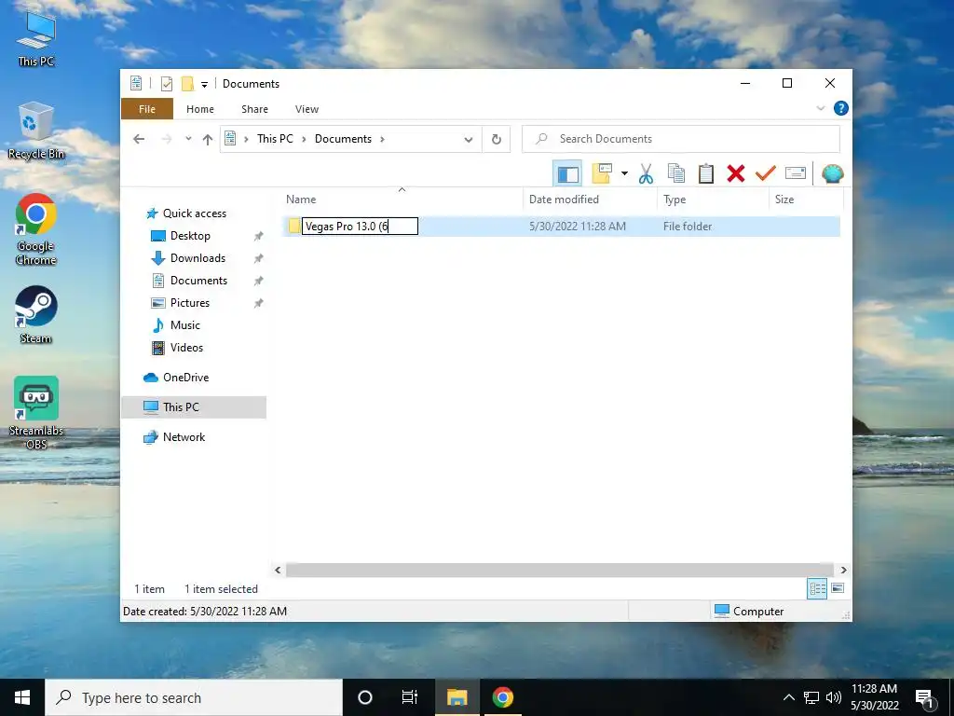Viewport: 954px width, 716px height.
Task: Click This PC in the address bar
Action: (275, 139)
